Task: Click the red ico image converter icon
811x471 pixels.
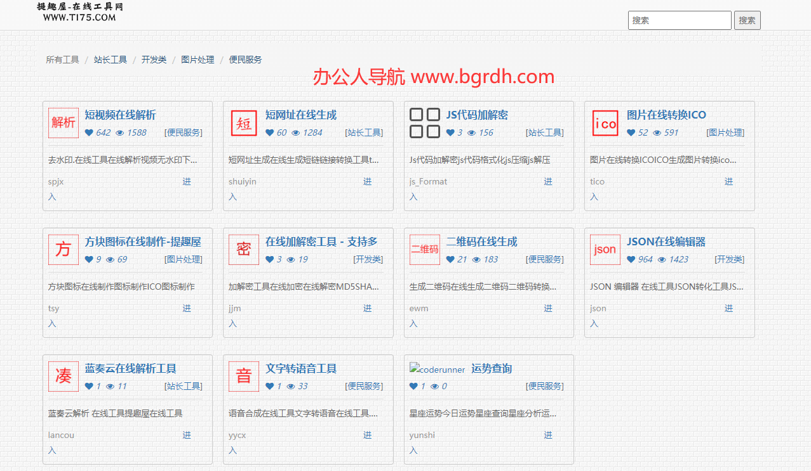Action: pos(605,123)
